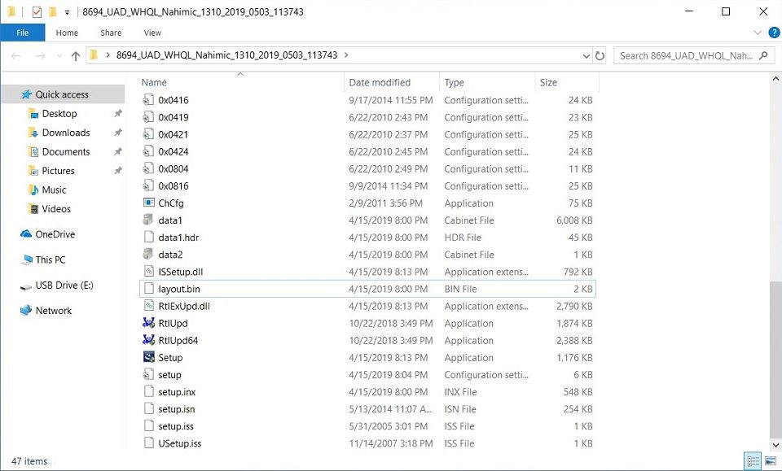Image resolution: width=782 pixels, height=471 pixels.
Task: Switch to the Share ribbon tab
Action: coord(111,33)
